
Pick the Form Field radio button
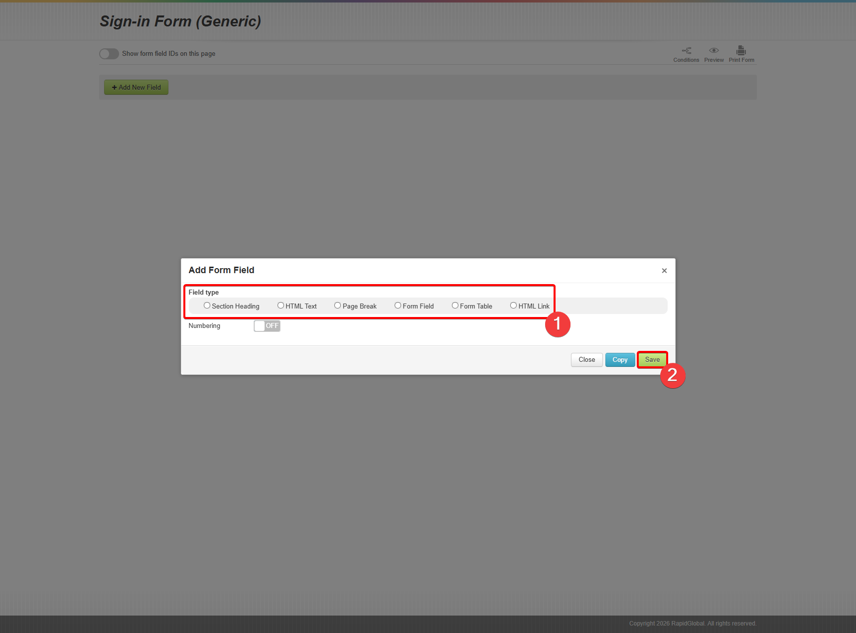pos(398,306)
